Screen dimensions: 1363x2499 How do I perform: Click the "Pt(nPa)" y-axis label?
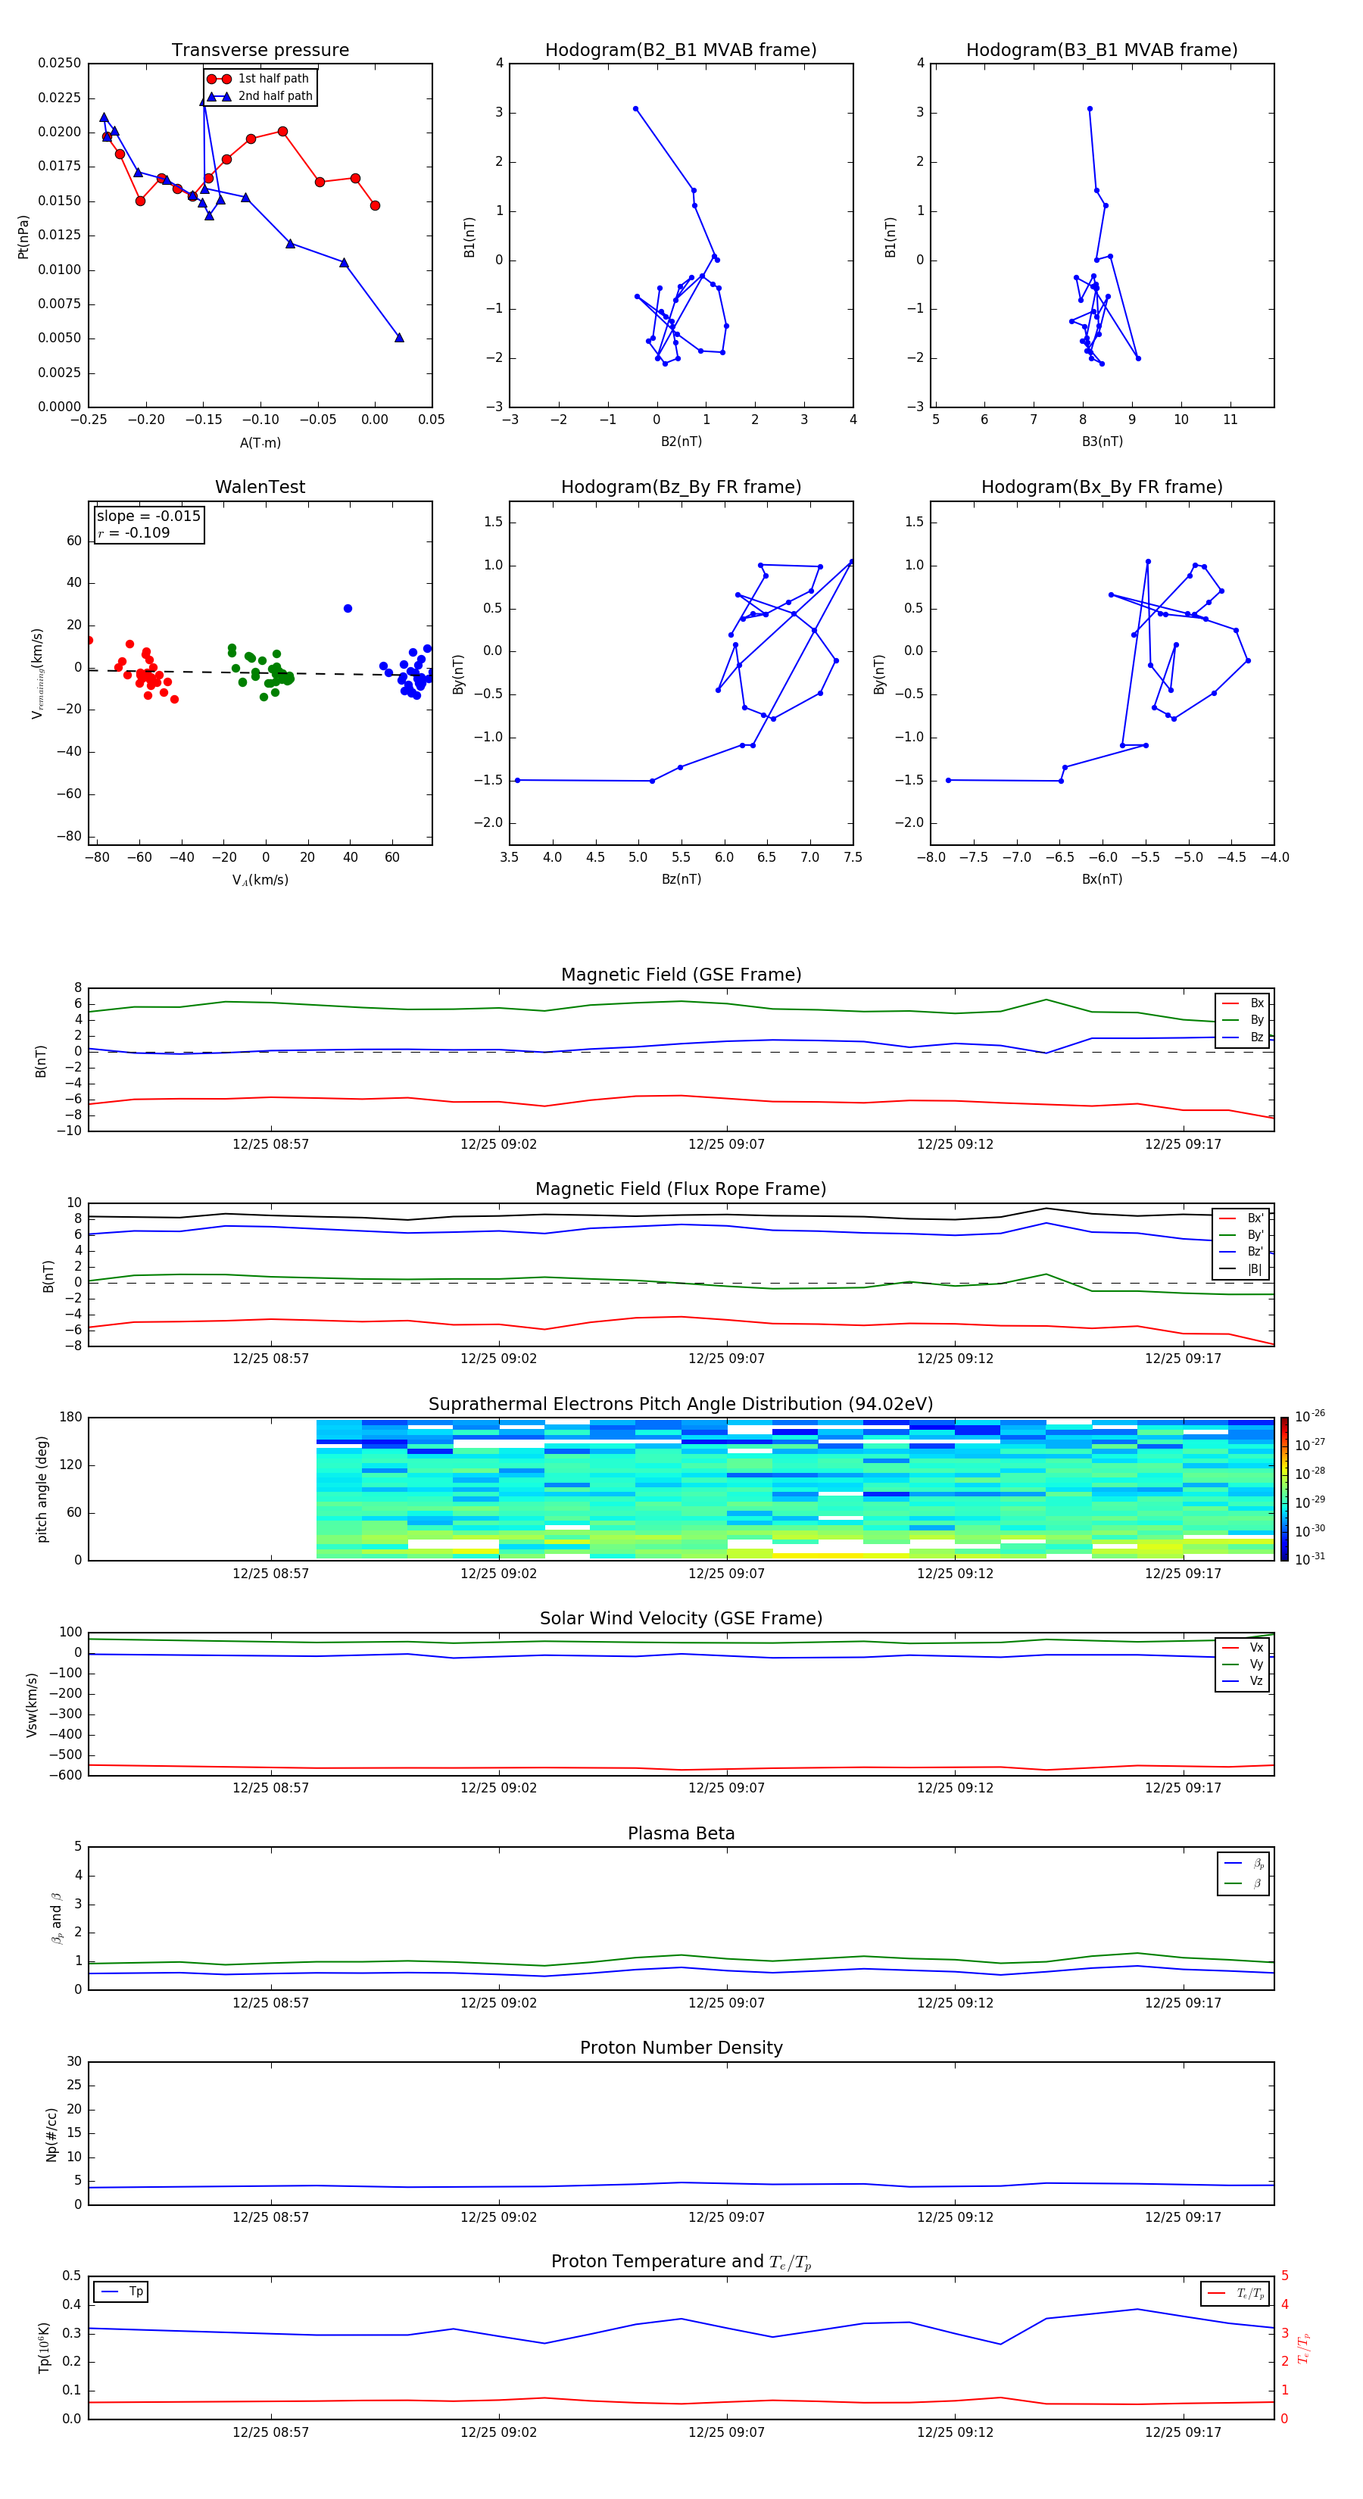23,236
